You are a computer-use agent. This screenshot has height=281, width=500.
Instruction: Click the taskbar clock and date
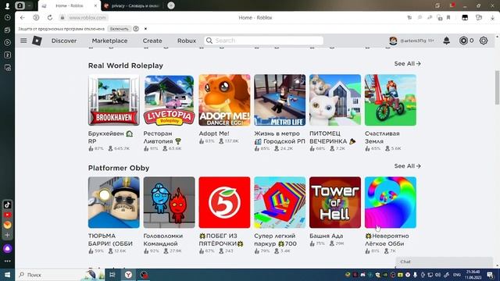coord(473,275)
